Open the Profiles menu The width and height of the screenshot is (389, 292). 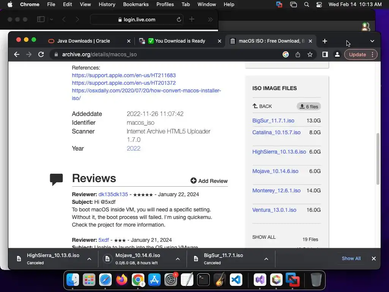[x=165, y=5]
